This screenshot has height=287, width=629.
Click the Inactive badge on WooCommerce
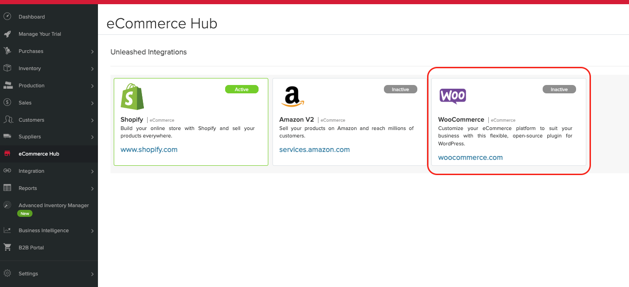pyautogui.click(x=559, y=89)
